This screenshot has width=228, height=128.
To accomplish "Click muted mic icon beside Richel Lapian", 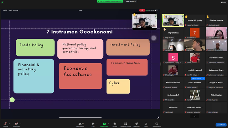I will point(207,100).
